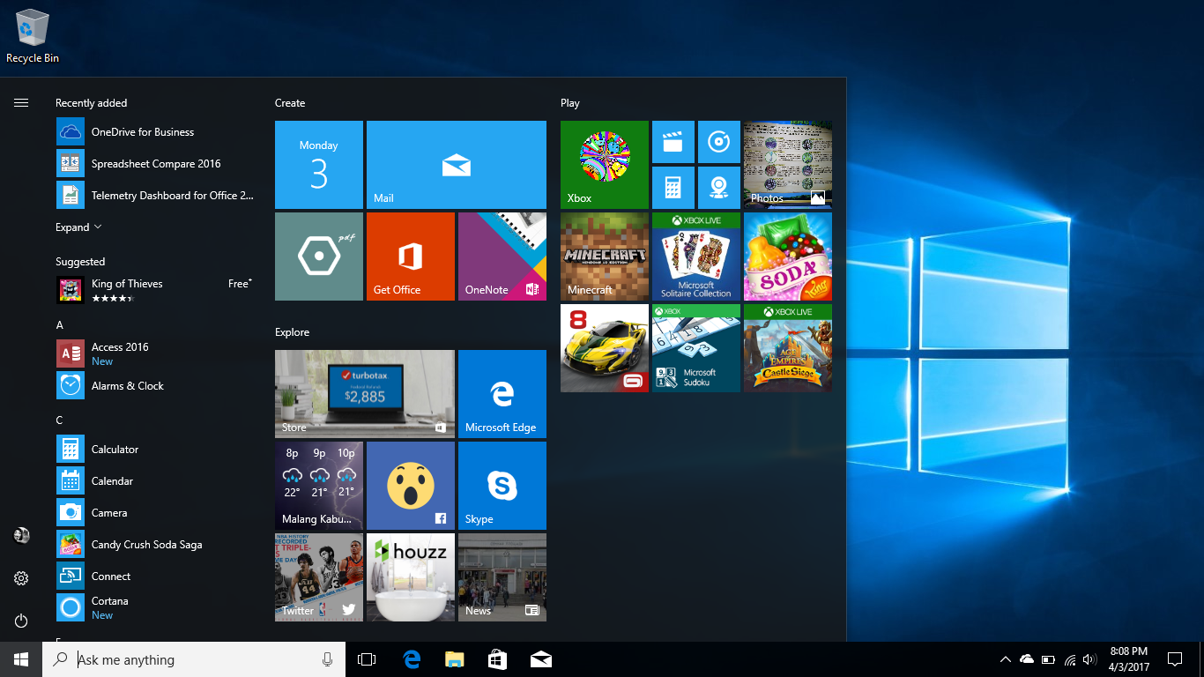Open Alarms & Clock from app list

(157, 385)
